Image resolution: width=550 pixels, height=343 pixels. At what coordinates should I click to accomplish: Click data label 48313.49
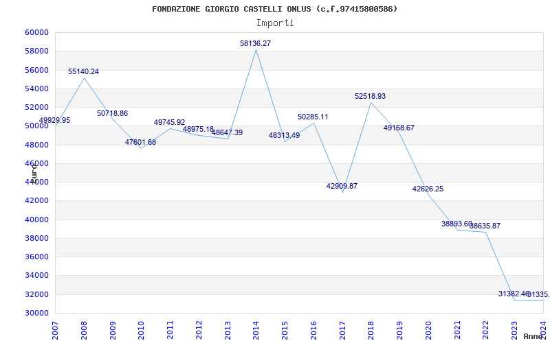284,135
